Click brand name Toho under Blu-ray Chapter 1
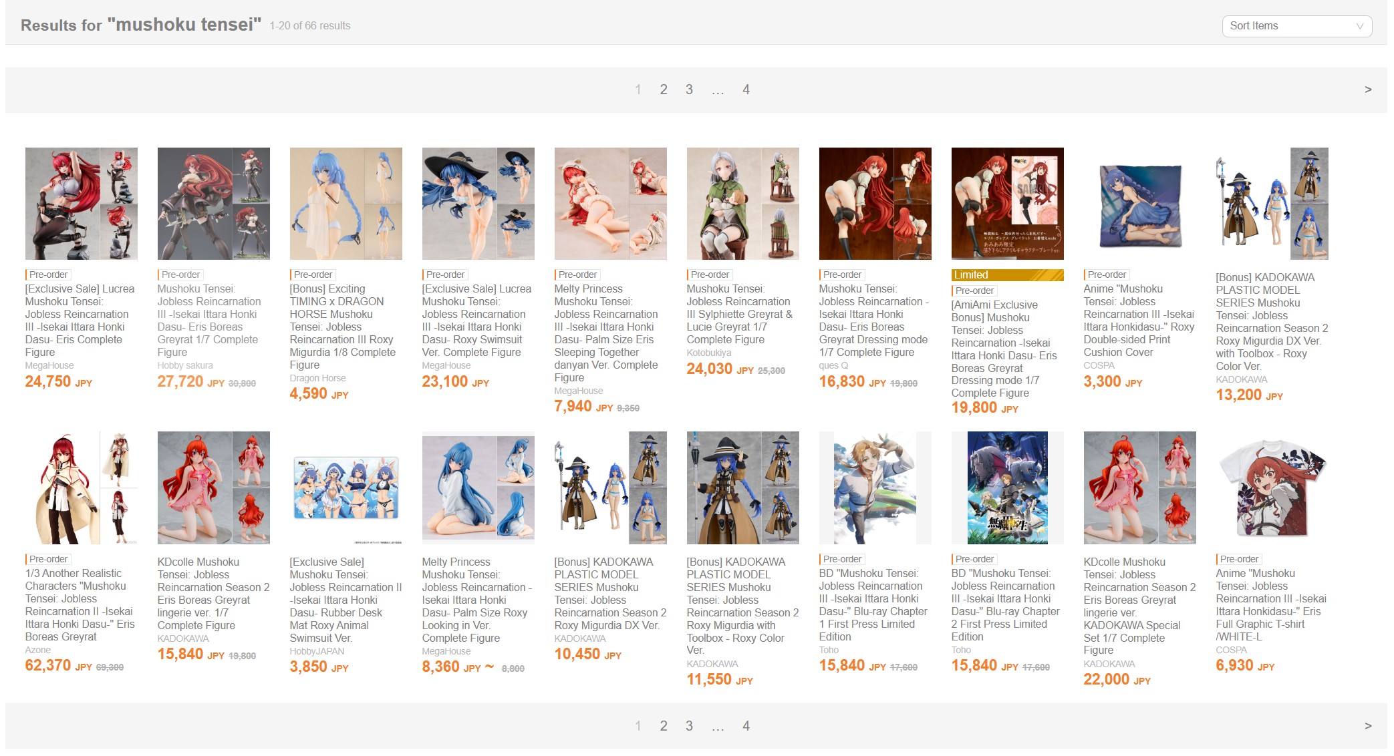1394x756 pixels. [x=829, y=650]
